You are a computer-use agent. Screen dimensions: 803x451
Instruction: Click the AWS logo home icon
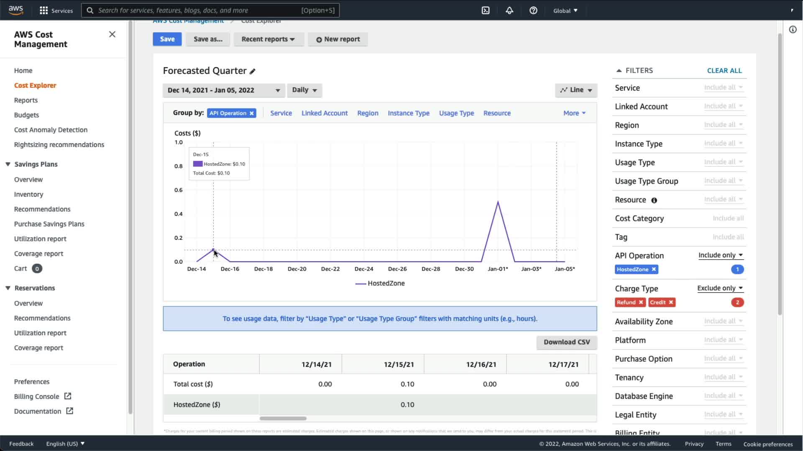(16, 10)
